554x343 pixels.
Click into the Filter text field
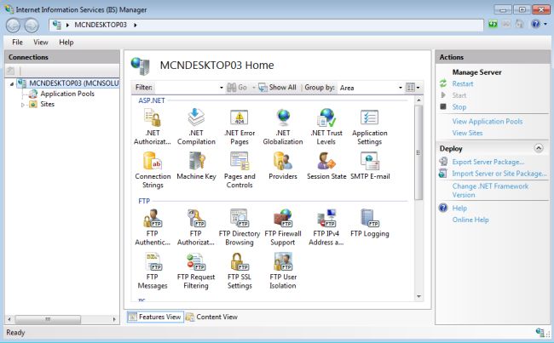click(186, 88)
